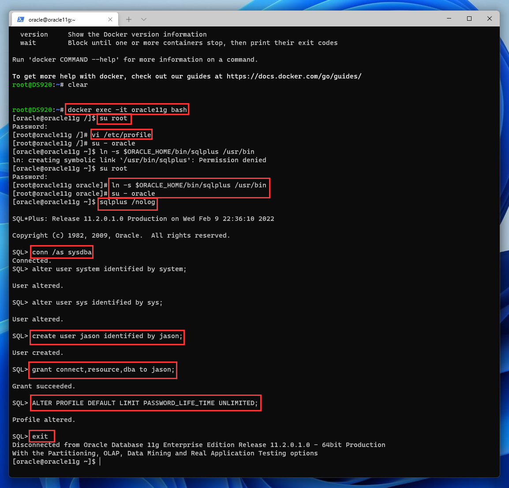Click the 'root@DS920:~# clear' line

[50, 85]
